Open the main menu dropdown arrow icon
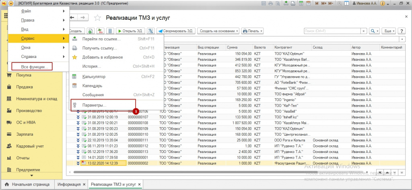 point(11,3)
